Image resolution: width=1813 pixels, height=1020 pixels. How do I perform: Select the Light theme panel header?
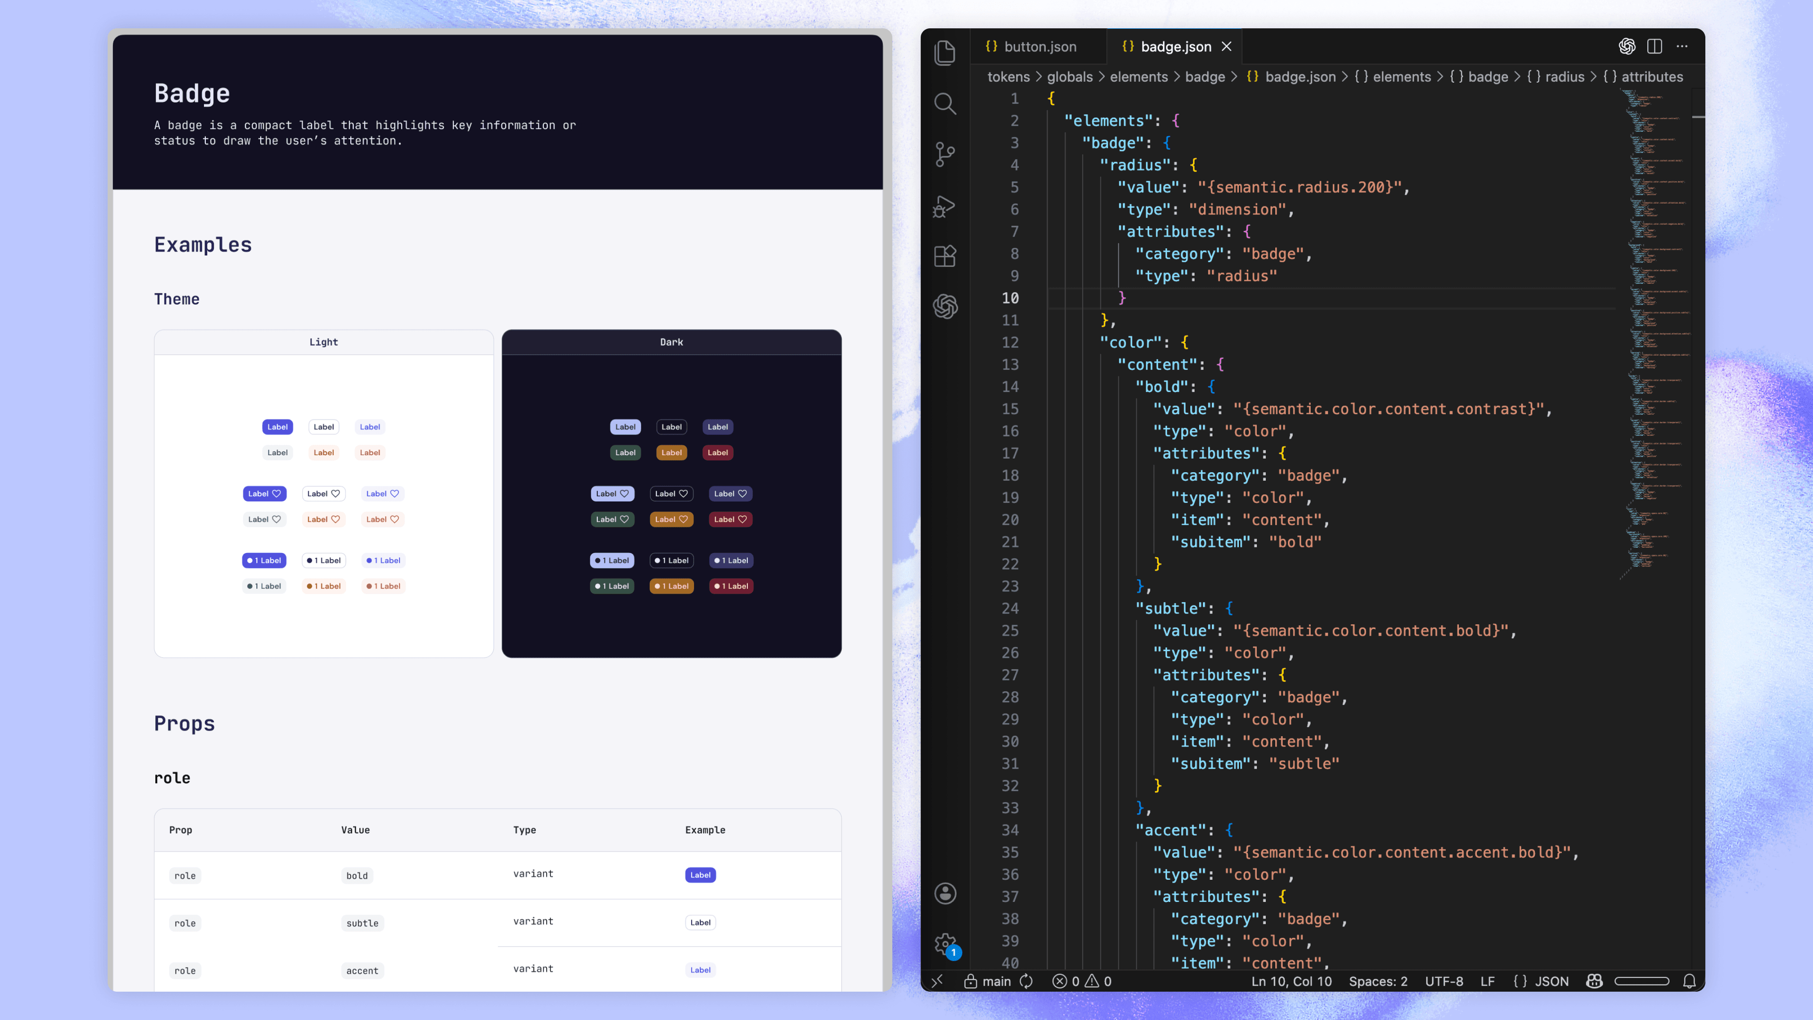(x=324, y=342)
